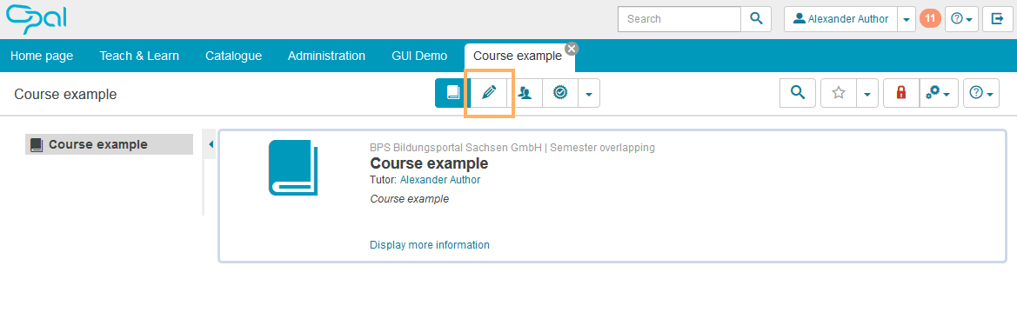This screenshot has height=319, width=1017.
Task: Click the large blue course book image
Action: (293, 168)
